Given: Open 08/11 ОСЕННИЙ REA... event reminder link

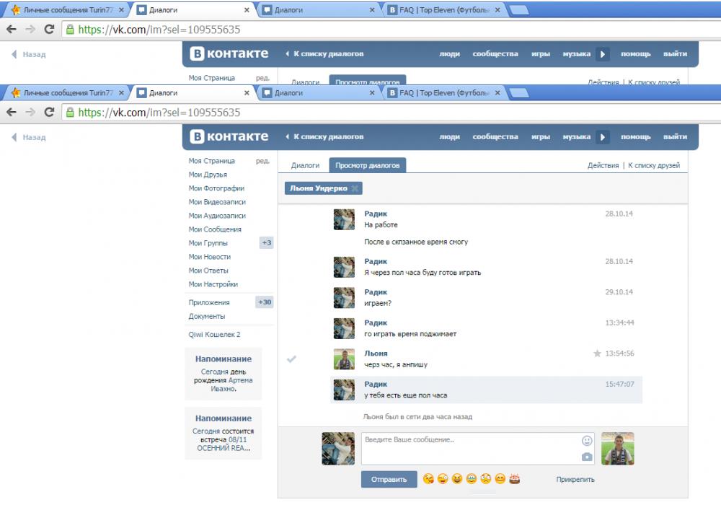Looking at the screenshot, I should point(224,444).
